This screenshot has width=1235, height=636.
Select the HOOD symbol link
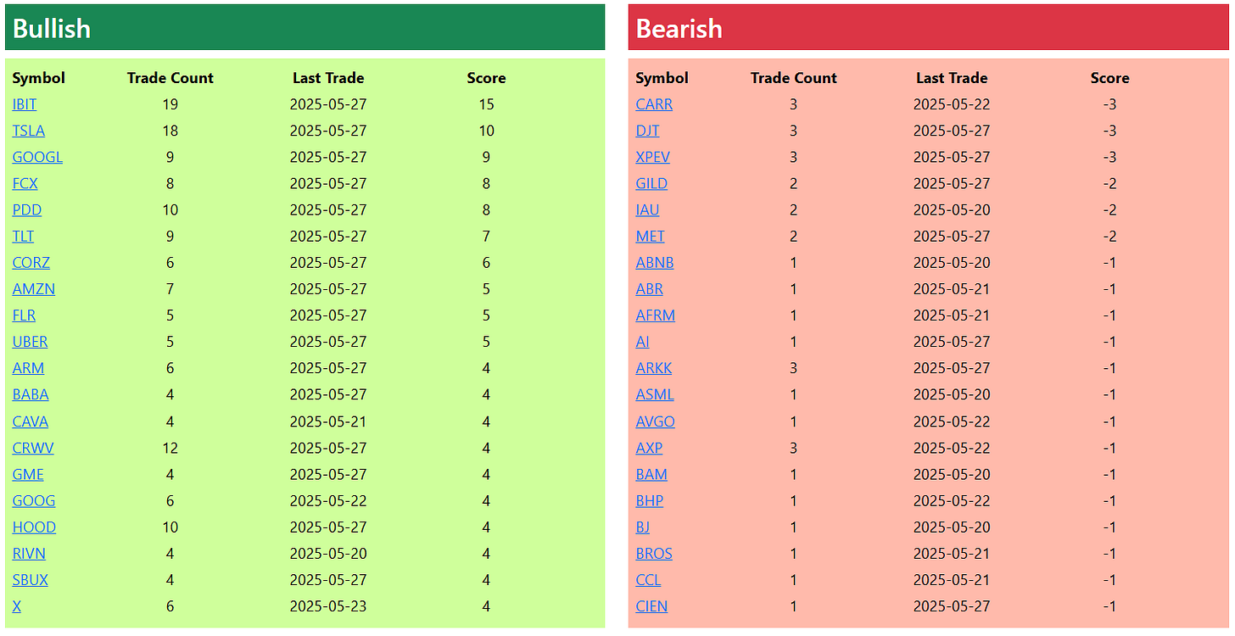pyautogui.click(x=34, y=527)
